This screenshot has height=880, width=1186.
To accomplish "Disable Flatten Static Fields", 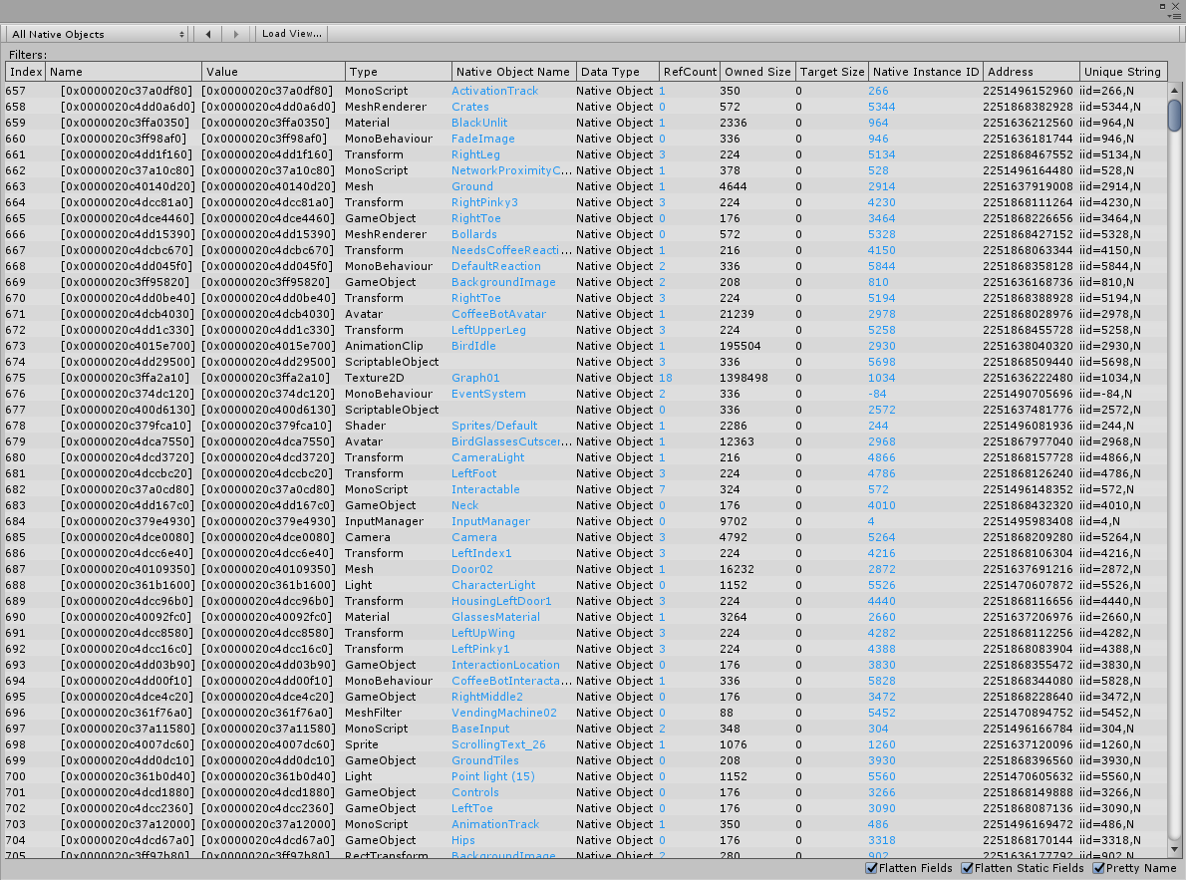I will [x=966, y=867].
